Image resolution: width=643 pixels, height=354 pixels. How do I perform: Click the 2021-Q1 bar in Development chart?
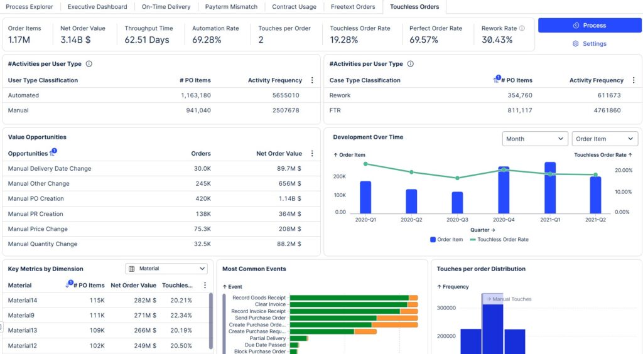pyautogui.click(x=550, y=188)
